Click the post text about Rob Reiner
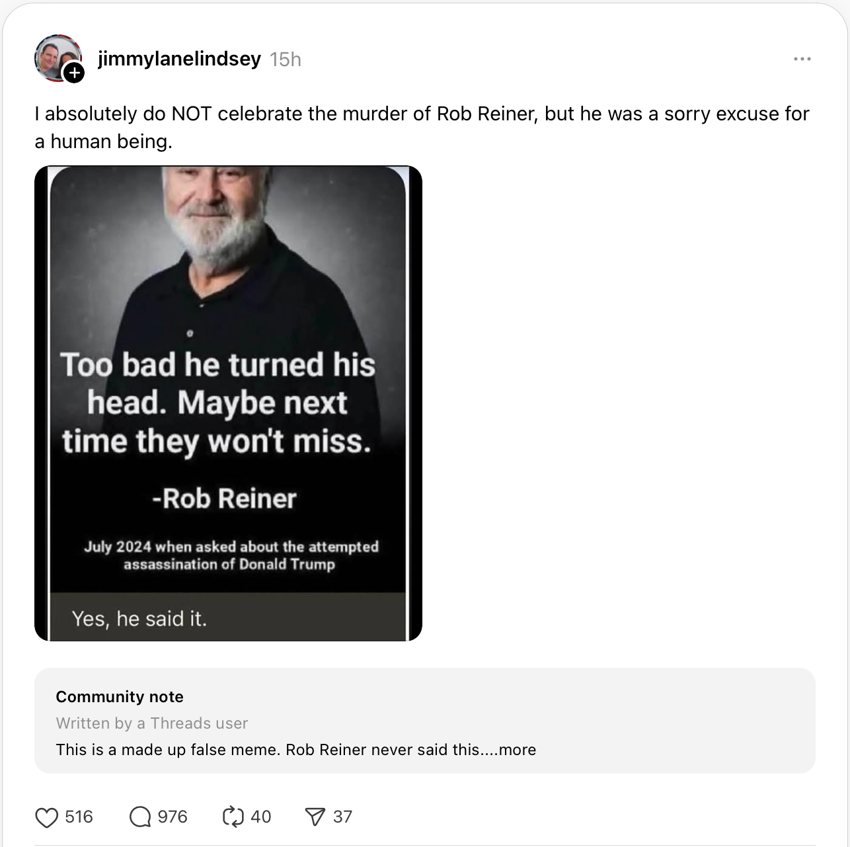850x847 pixels. [x=422, y=128]
